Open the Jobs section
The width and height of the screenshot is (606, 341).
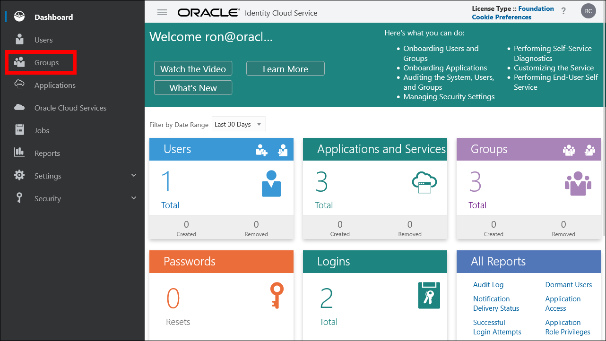(42, 130)
